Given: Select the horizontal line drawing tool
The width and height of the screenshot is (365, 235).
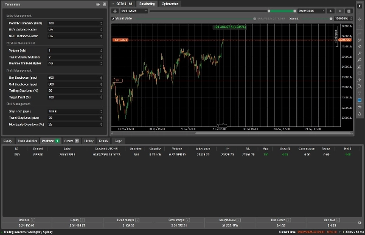Looking at the screenshot, I should pyautogui.click(x=360, y=33).
